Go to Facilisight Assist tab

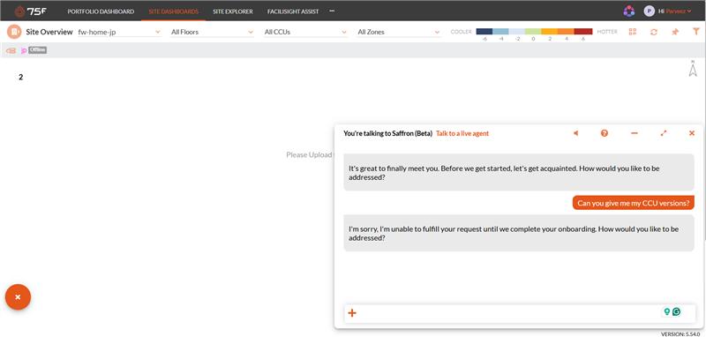tap(293, 11)
